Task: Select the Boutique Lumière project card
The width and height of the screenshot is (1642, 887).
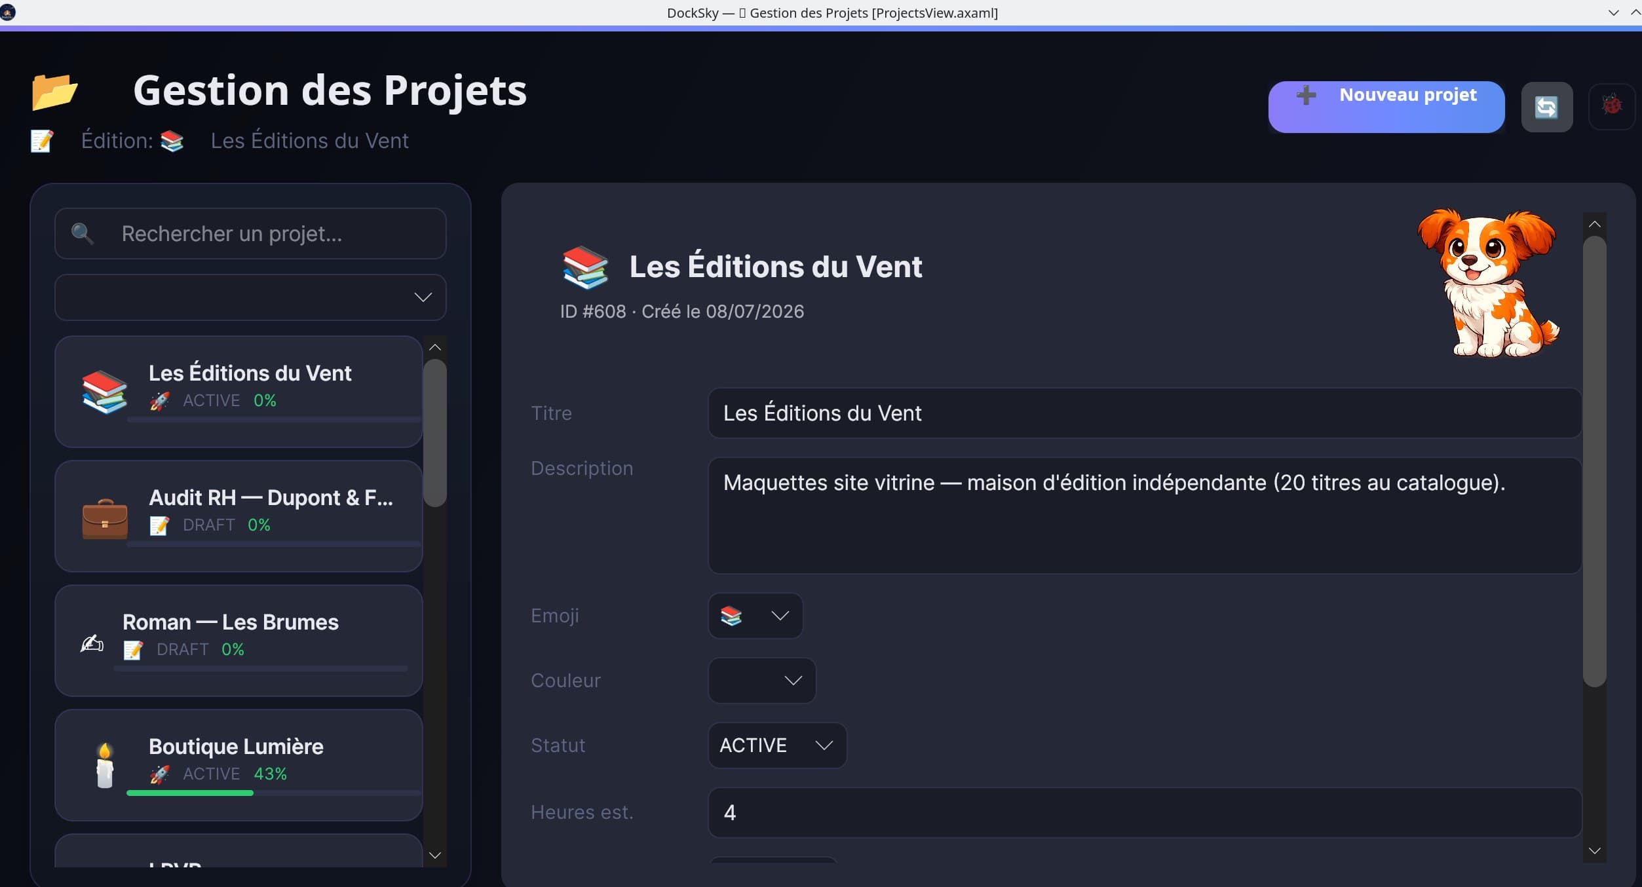Action: tap(239, 765)
